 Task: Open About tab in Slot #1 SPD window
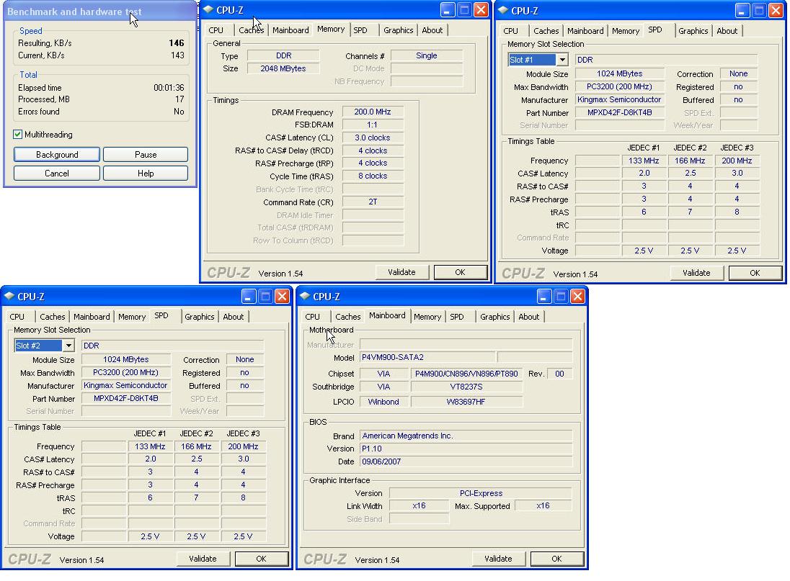pyautogui.click(x=727, y=31)
